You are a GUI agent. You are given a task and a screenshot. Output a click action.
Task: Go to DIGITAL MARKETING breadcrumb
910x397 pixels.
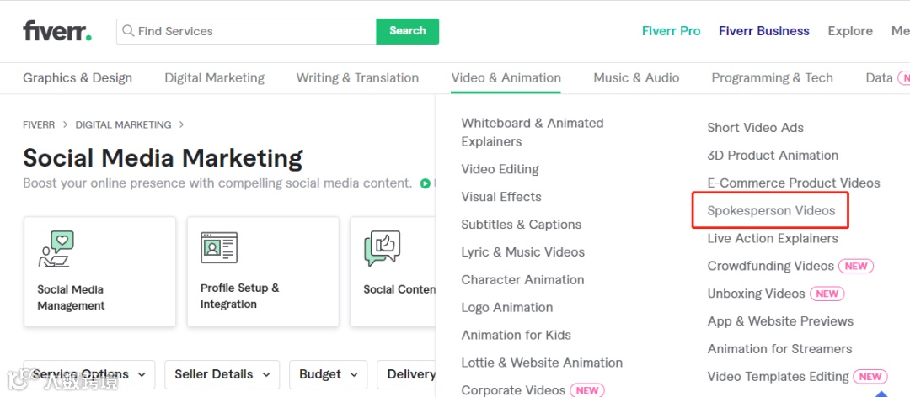[x=124, y=124]
